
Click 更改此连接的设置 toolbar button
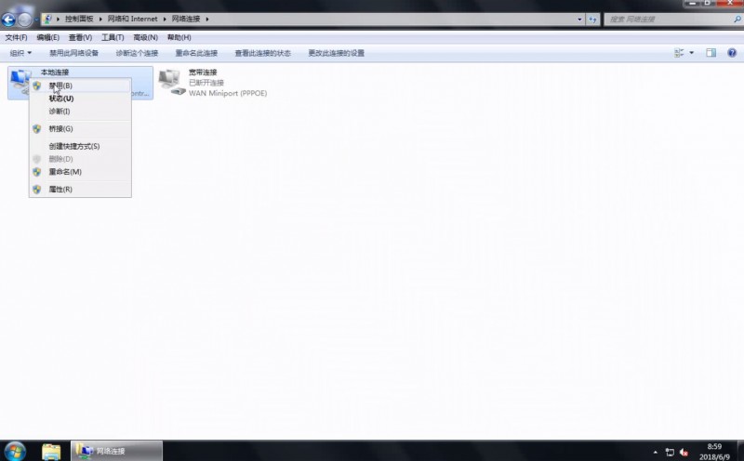point(337,53)
